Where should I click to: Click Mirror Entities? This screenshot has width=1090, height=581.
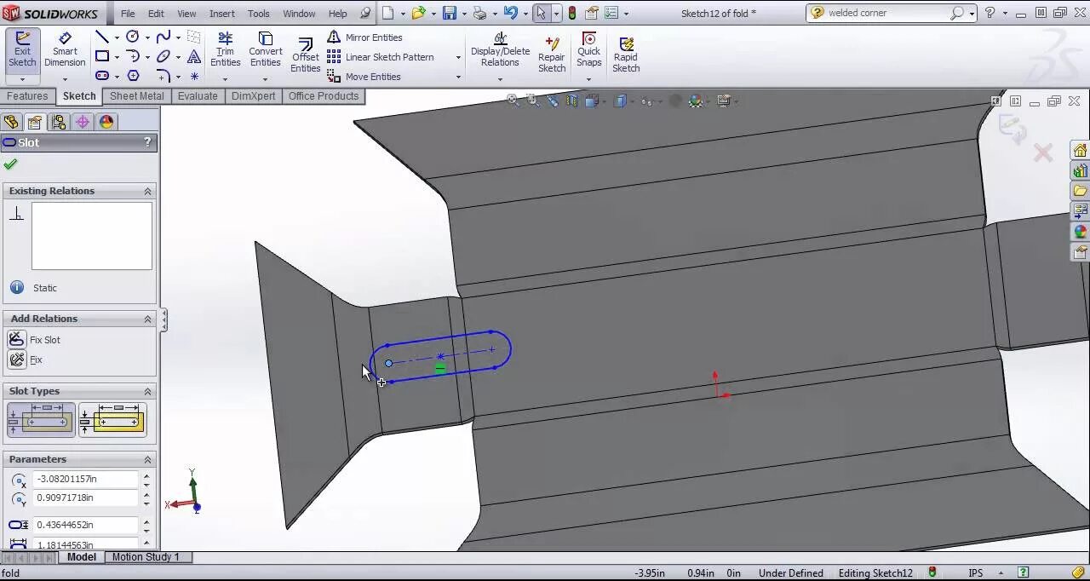click(x=365, y=37)
